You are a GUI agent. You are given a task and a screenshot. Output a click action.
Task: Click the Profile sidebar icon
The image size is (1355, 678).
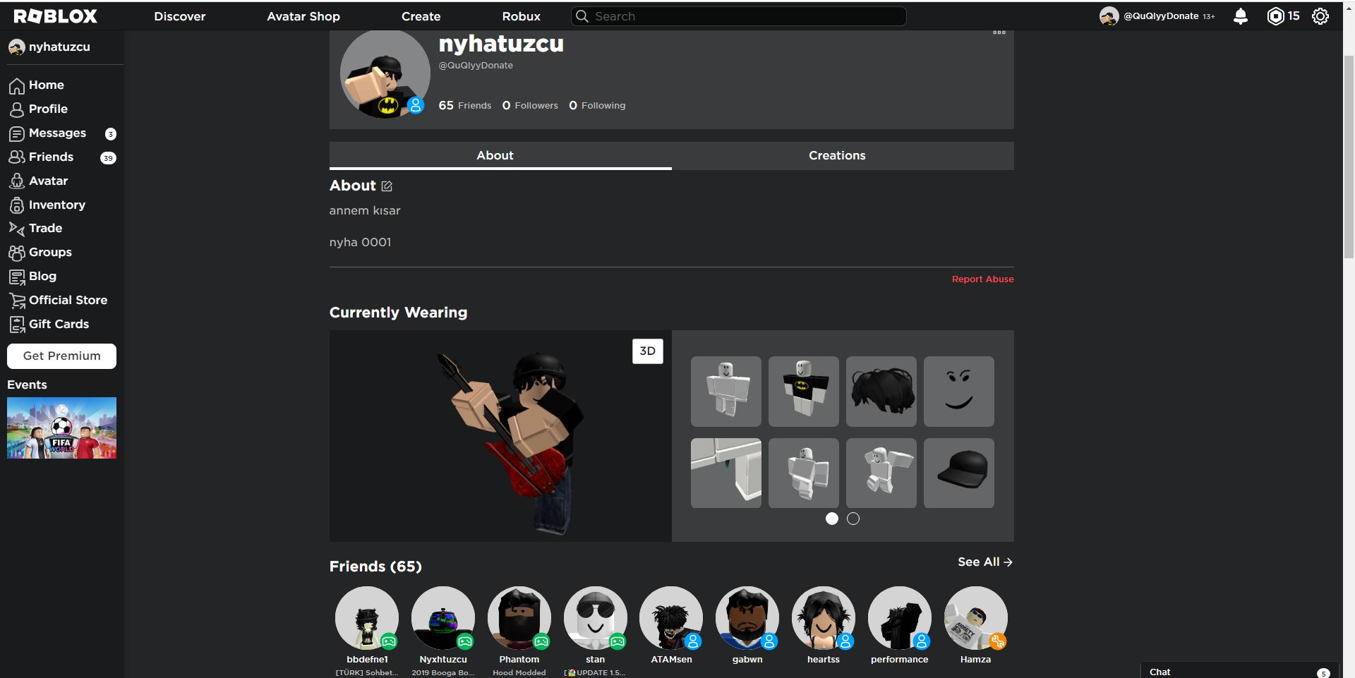[x=17, y=109]
